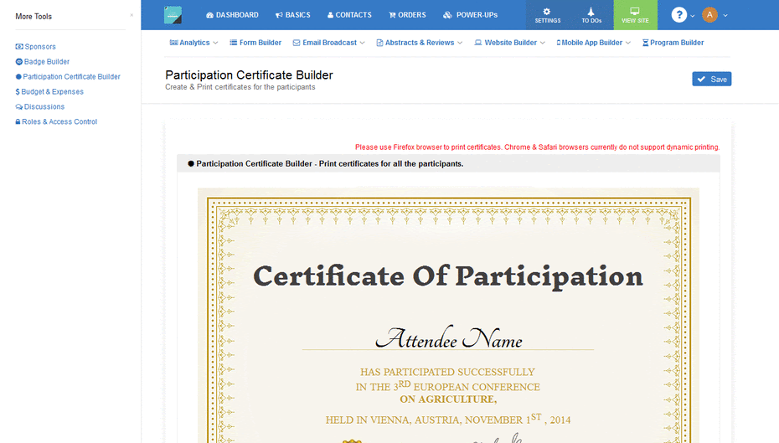Go to the Contacts section

click(x=349, y=15)
